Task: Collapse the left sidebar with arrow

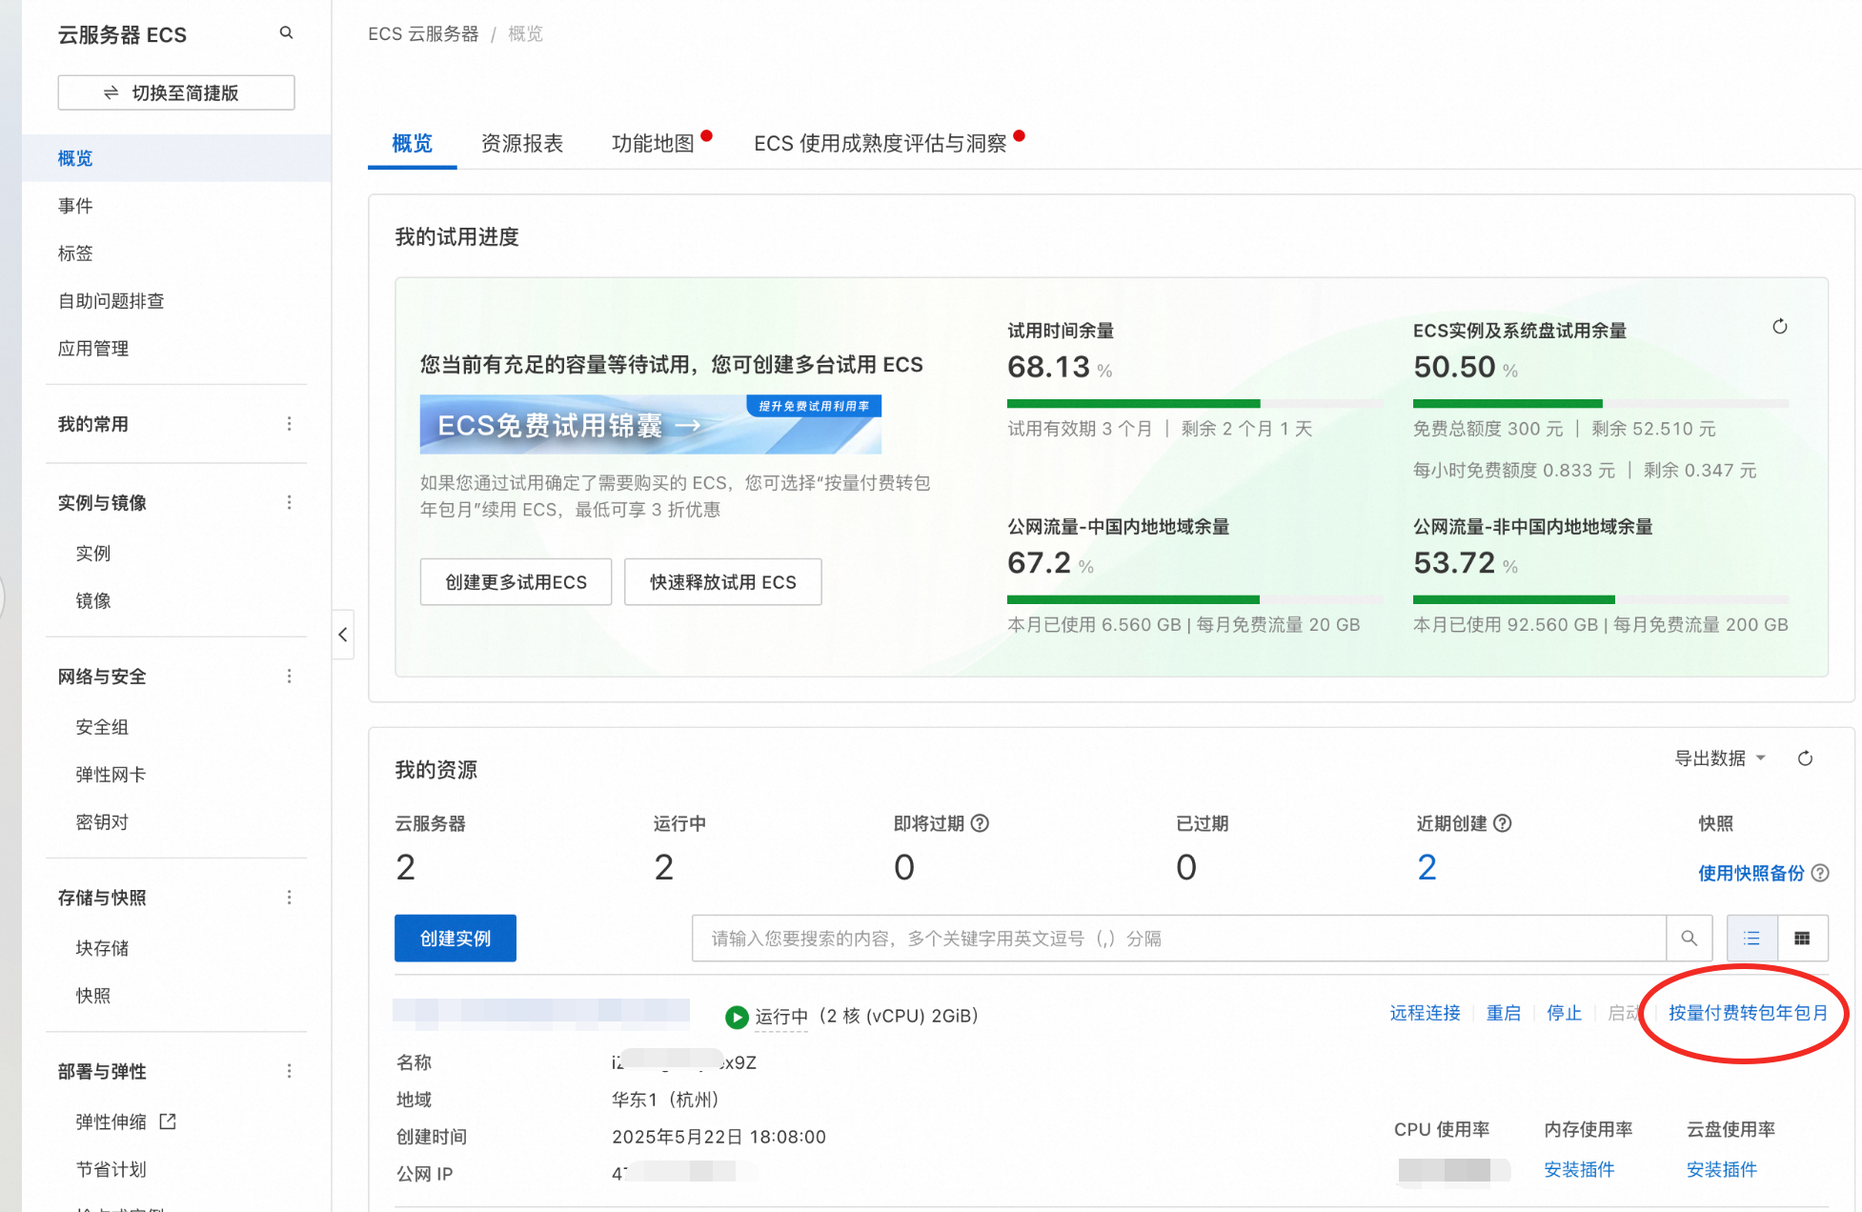Action: (x=343, y=635)
